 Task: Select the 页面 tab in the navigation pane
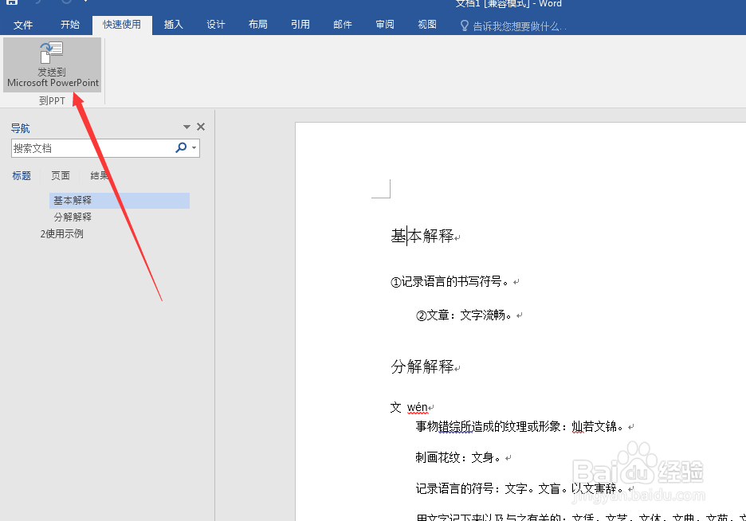tap(60, 175)
